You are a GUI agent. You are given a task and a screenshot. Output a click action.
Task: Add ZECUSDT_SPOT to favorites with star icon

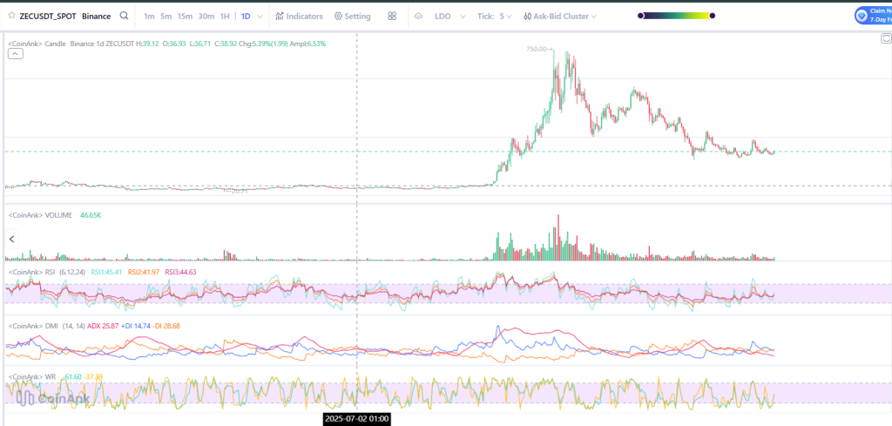(10, 16)
